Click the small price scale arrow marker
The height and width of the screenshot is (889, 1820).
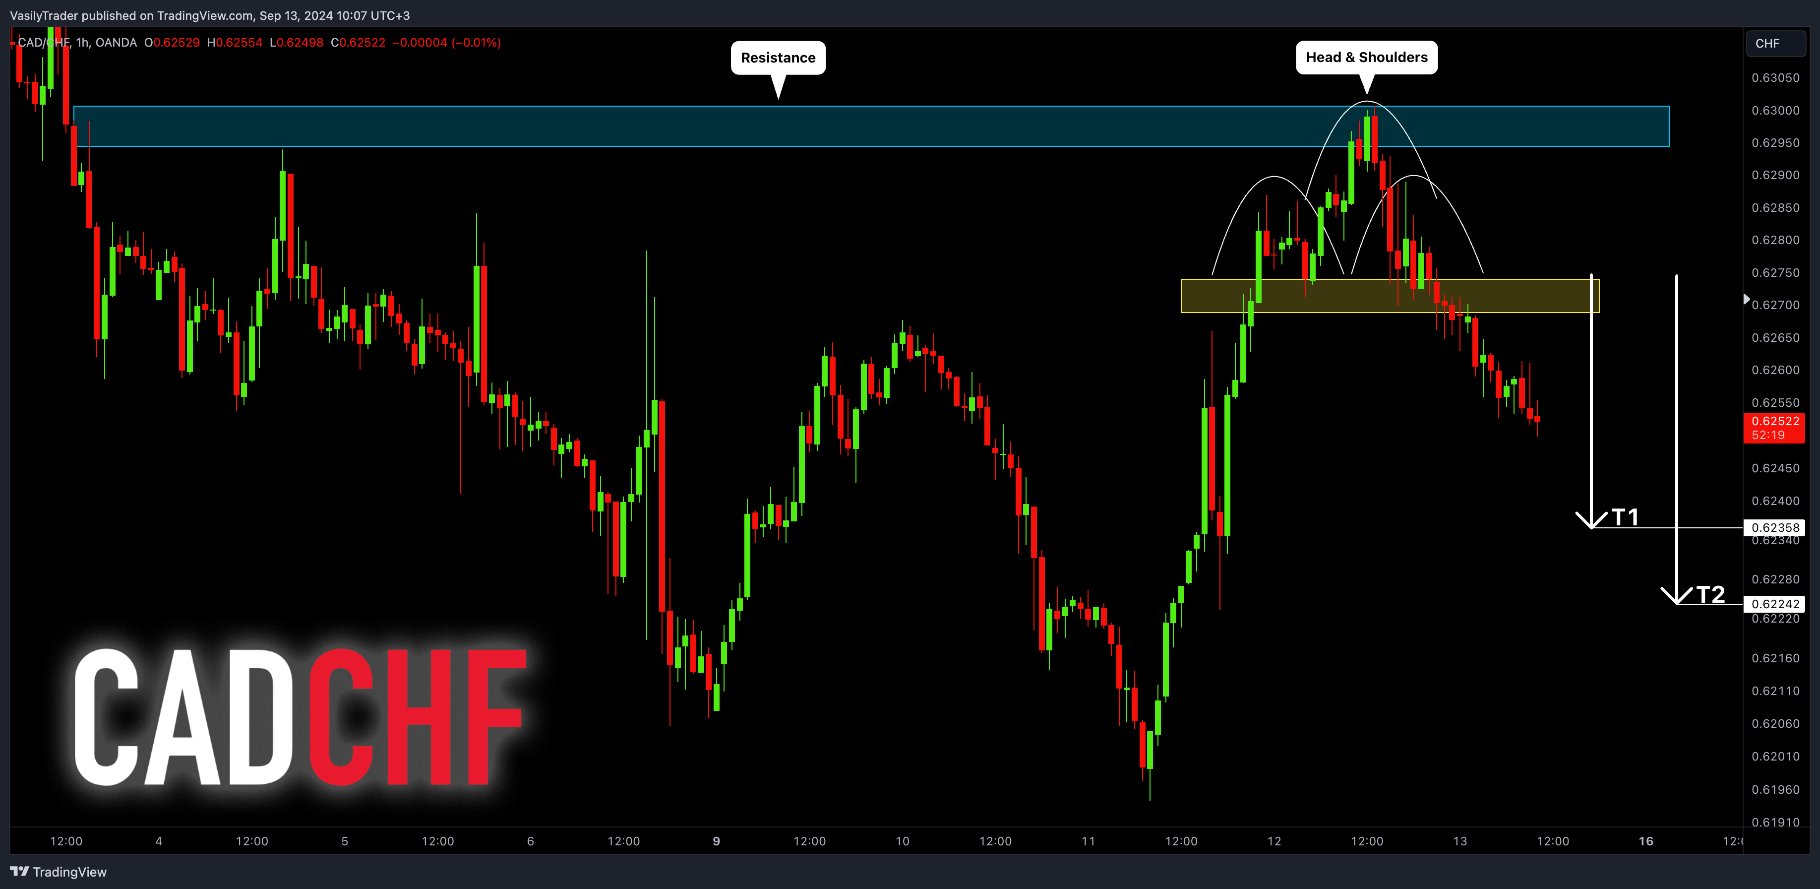coord(1747,300)
